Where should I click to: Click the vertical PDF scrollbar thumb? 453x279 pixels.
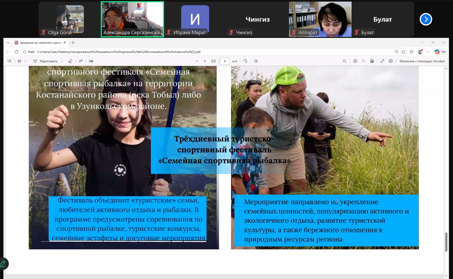tap(446, 242)
